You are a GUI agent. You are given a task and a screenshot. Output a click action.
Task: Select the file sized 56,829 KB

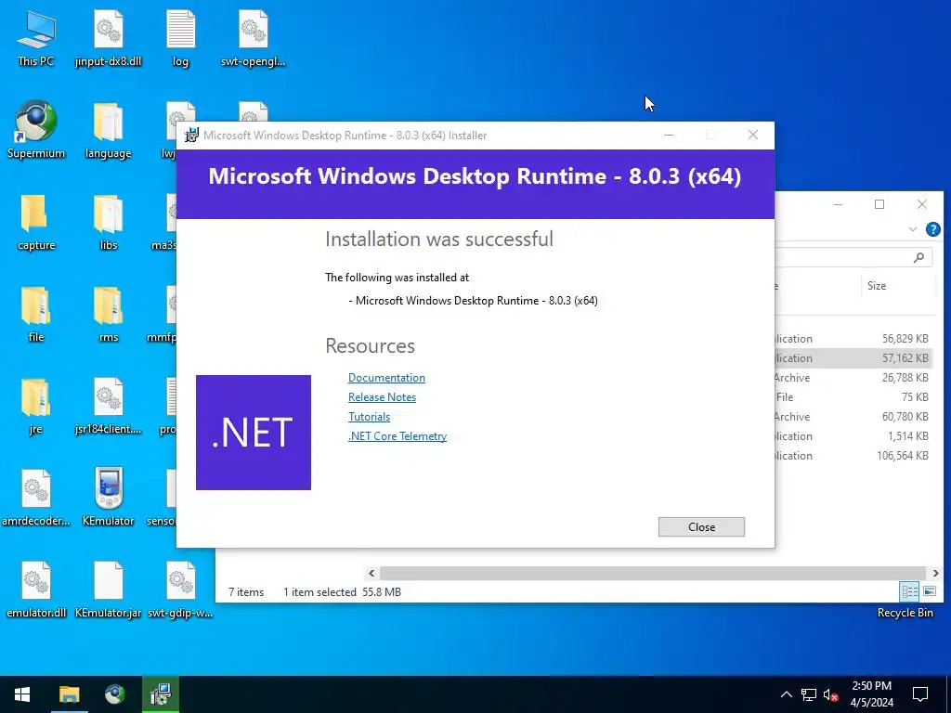point(855,339)
